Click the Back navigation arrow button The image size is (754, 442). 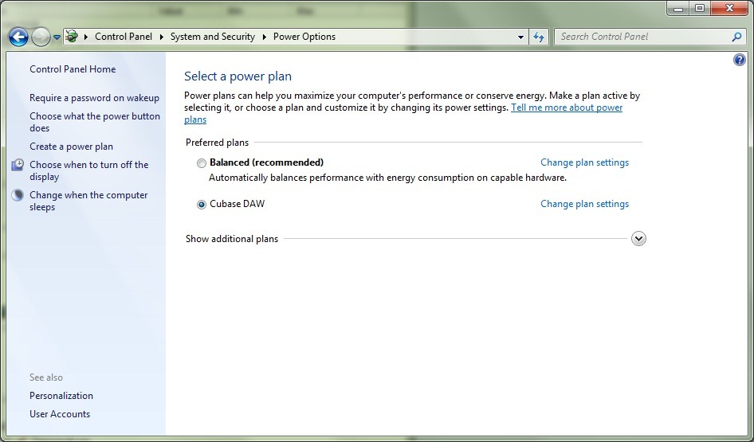[18, 37]
